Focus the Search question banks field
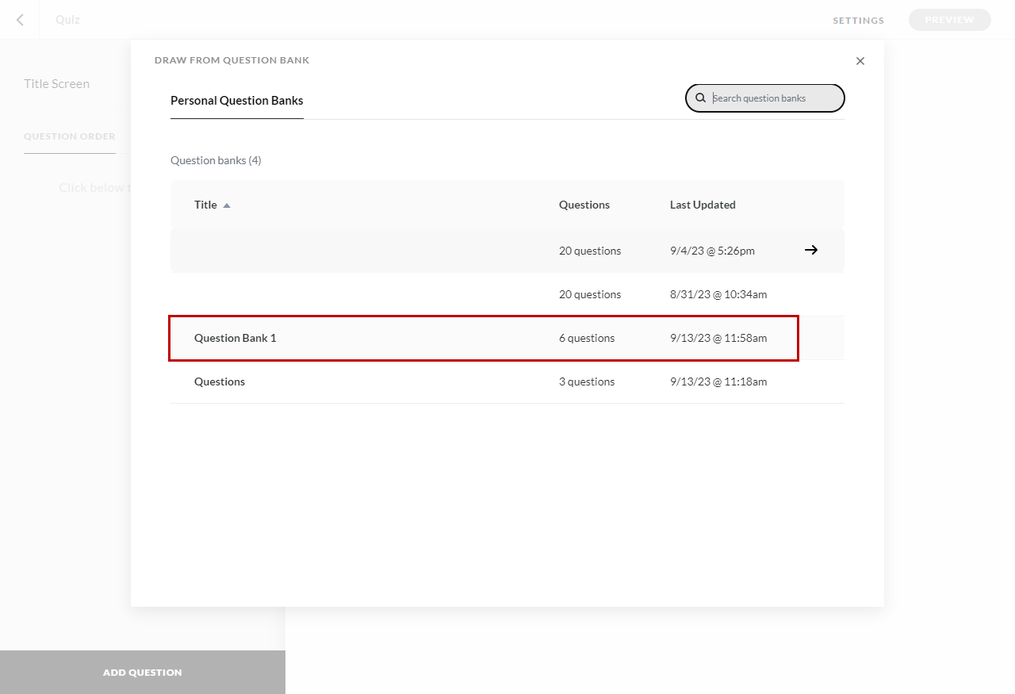Viewport: 1015px width, 694px height. [773, 98]
